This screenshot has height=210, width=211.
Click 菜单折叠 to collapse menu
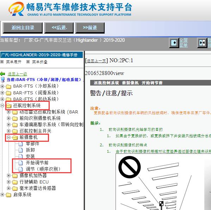pyautogui.click(x=40, y=62)
